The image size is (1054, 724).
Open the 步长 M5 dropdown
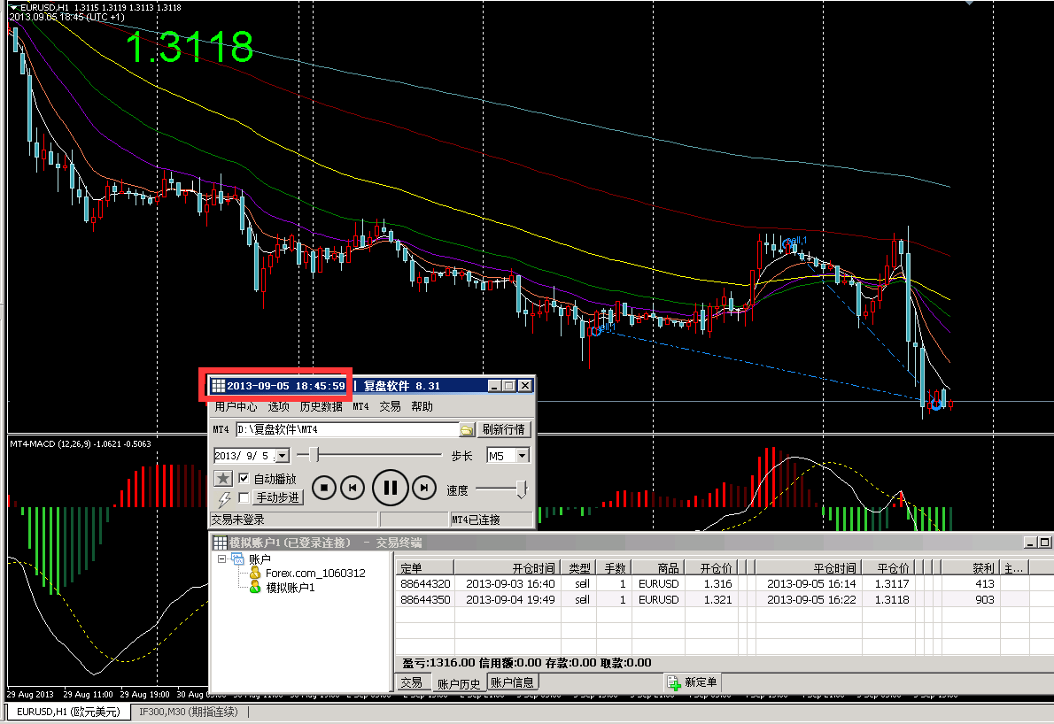coord(522,456)
